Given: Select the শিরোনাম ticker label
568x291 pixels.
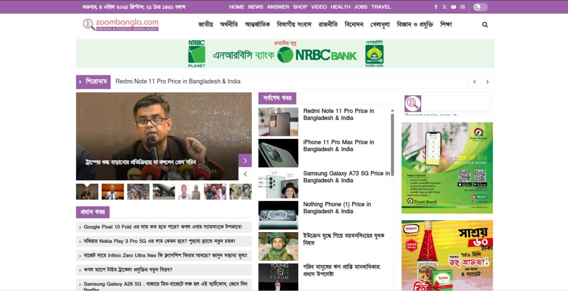Looking at the screenshot, I should coord(93,82).
